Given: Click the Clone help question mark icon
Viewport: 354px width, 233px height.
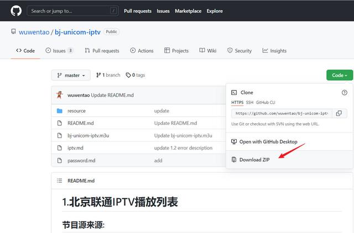Looking at the screenshot, I should click(345, 93).
